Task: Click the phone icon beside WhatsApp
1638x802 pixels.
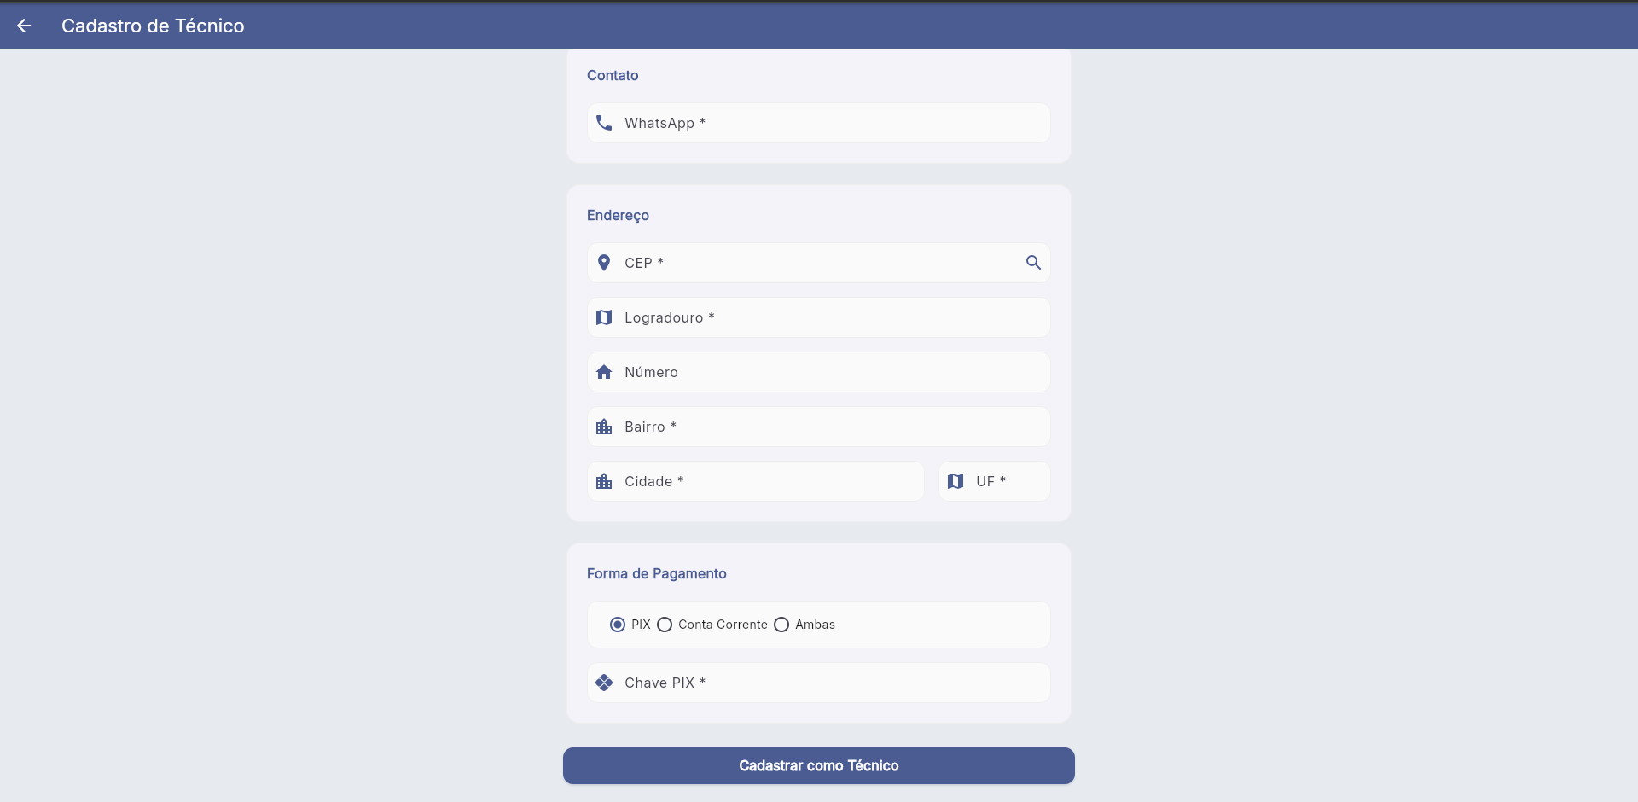Action: point(604,123)
